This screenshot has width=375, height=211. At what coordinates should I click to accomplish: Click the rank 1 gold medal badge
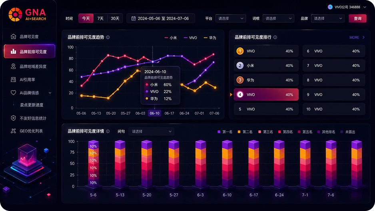(x=240, y=51)
